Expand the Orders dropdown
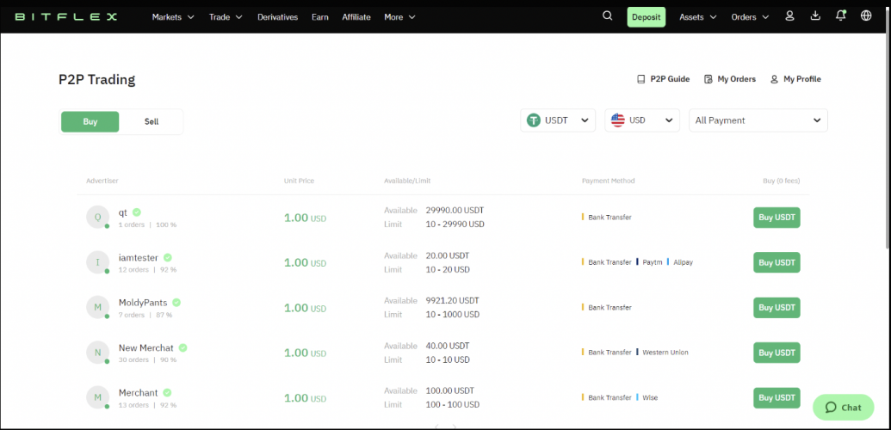This screenshot has height=430, width=891. click(x=749, y=17)
